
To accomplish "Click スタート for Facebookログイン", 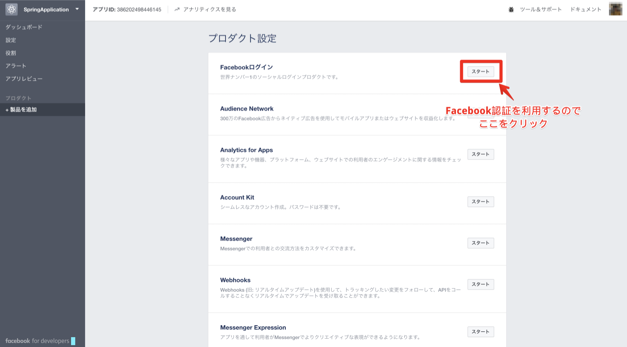I will 481,72.
